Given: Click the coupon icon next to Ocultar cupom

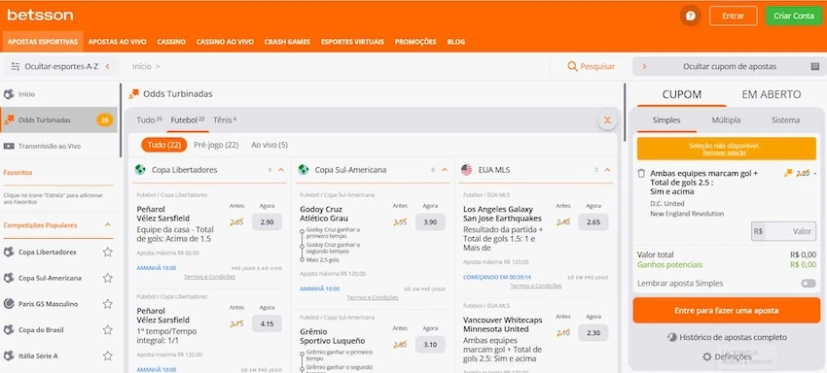Looking at the screenshot, I should (x=815, y=66).
